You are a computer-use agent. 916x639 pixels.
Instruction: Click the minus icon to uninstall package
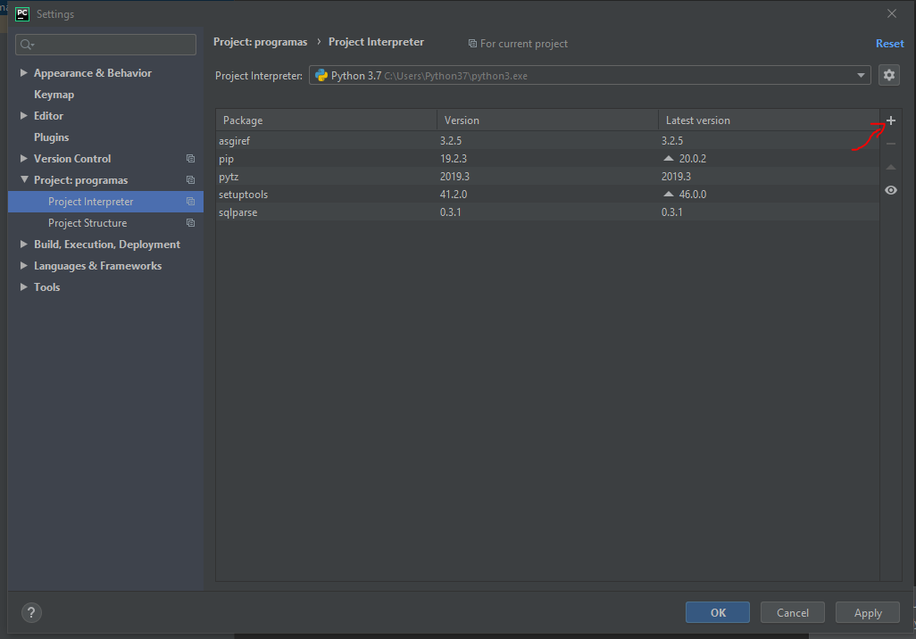890,144
